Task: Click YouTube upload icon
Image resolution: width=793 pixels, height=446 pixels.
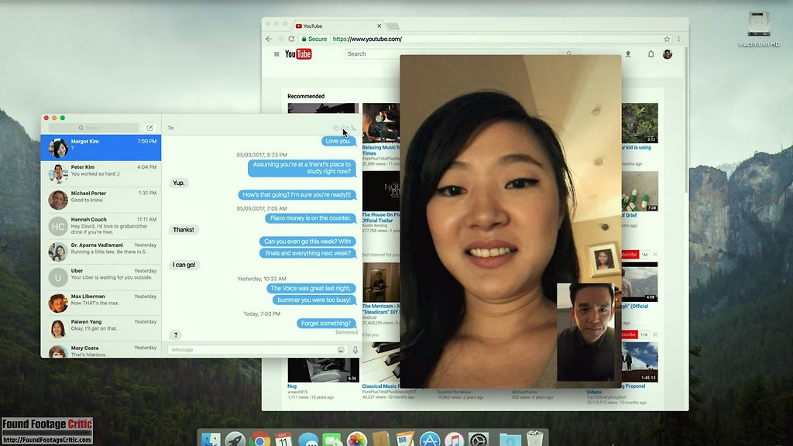Action: click(x=628, y=54)
